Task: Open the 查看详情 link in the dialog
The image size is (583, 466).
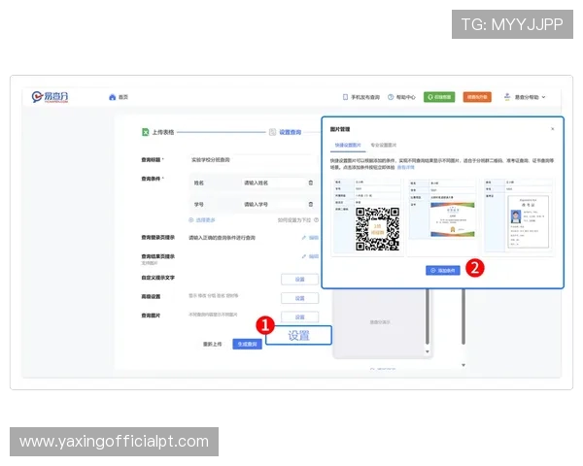Action: pyautogui.click(x=405, y=168)
